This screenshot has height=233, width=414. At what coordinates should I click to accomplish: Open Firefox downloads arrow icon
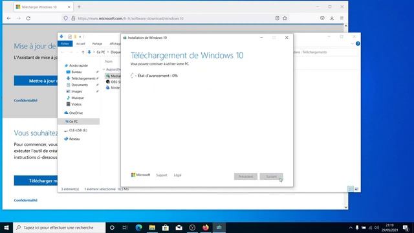pyautogui.click(x=332, y=18)
